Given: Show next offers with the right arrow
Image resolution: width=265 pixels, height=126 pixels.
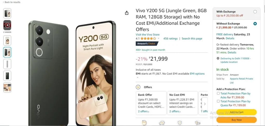Looking at the screenshot, I should click(x=205, y=104).
